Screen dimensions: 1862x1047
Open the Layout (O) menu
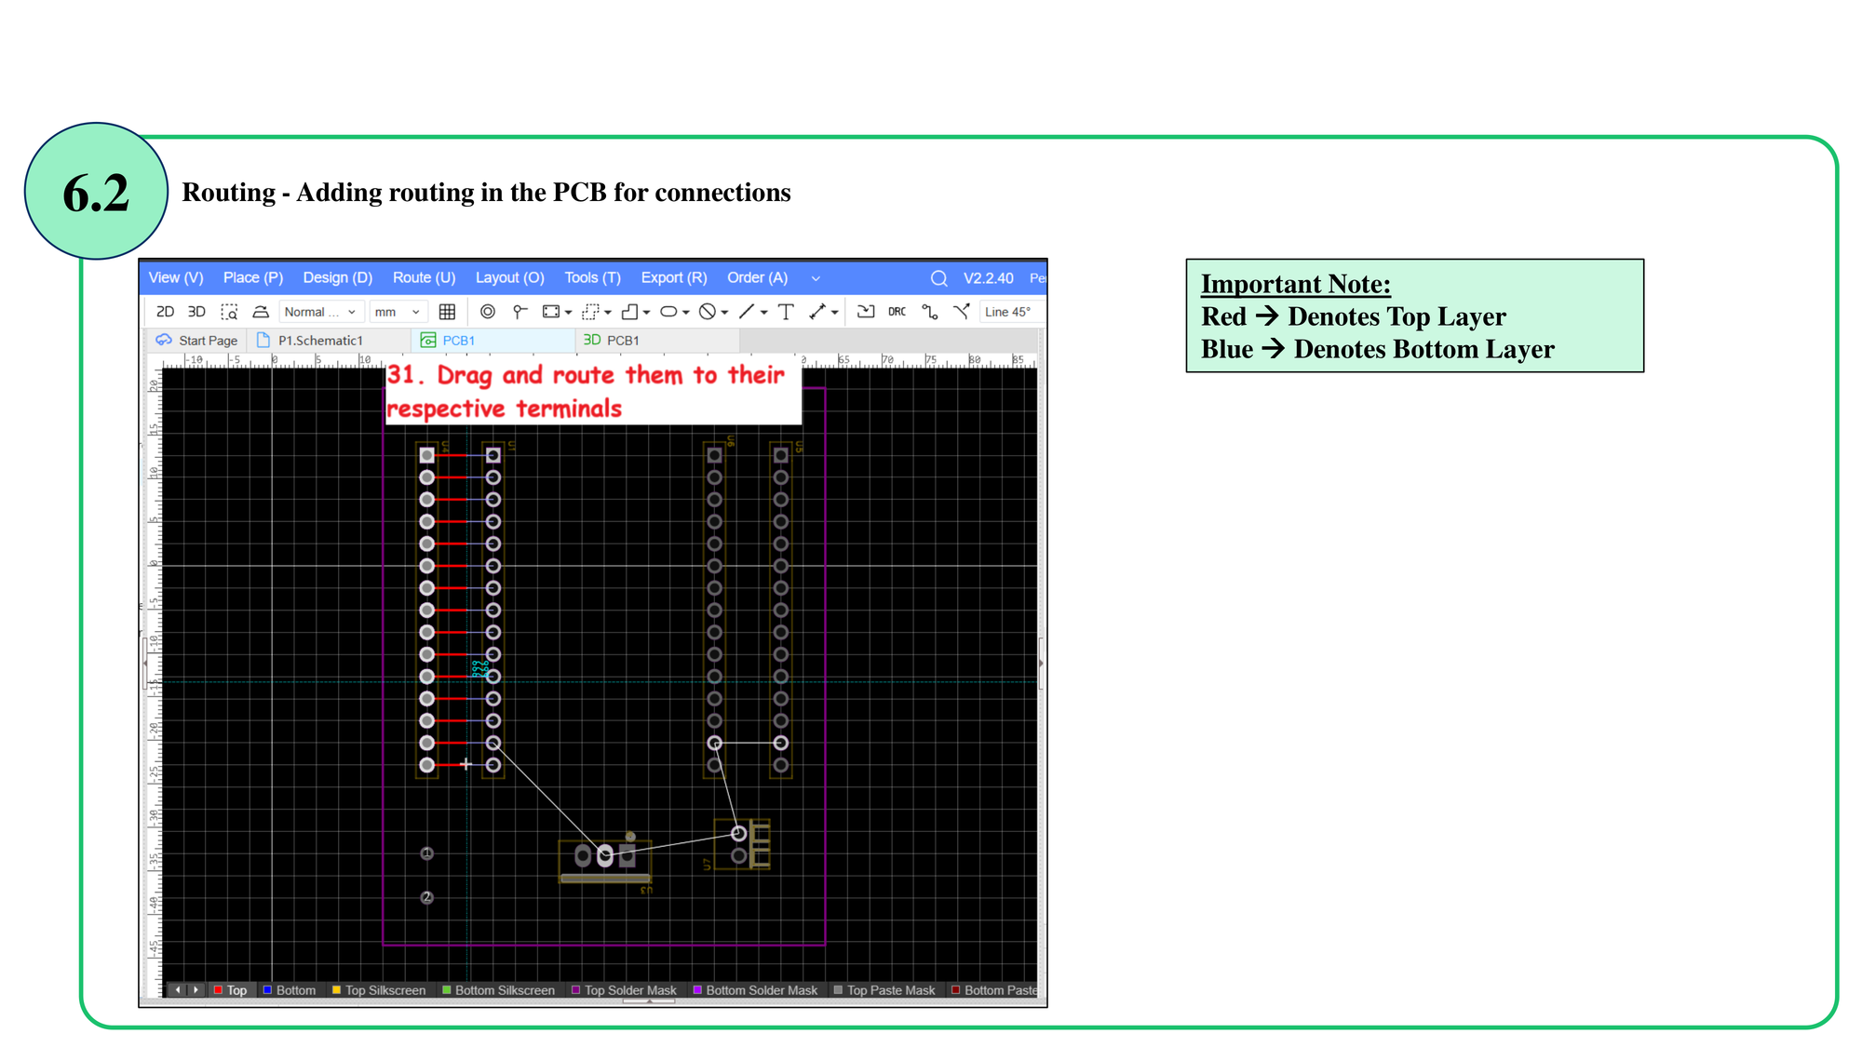coord(509,277)
